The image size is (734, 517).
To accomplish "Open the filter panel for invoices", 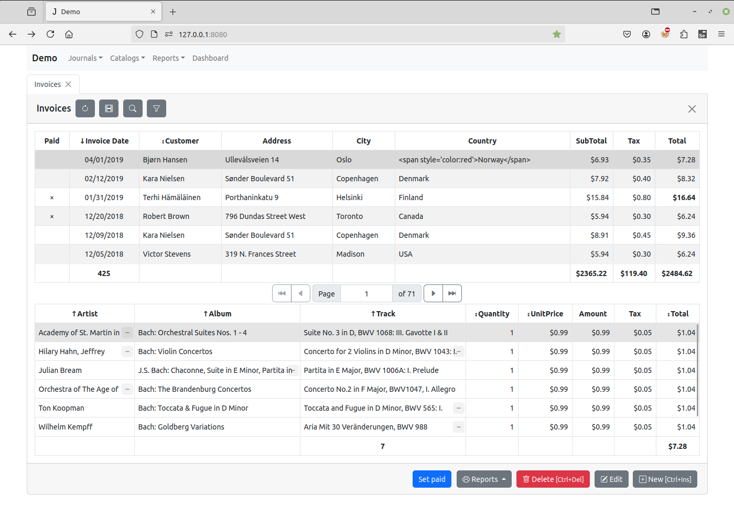I will coord(156,108).
